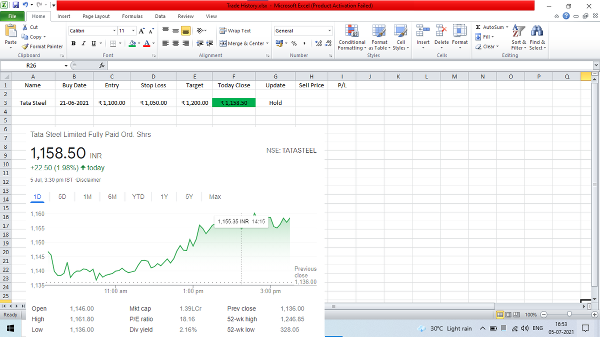This screenshot has height=337, width=600.
Task: Toggle Bottom Align vertical alignment
Action: (x=185, y=30)
